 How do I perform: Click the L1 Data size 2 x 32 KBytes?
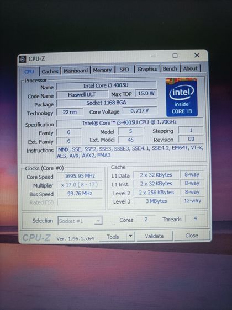(x=156, y=175)
